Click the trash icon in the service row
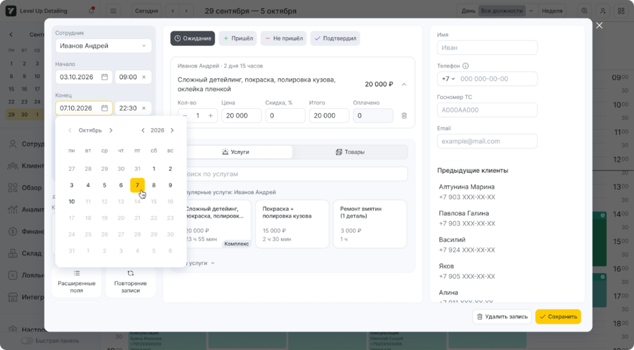 point(404,116)
